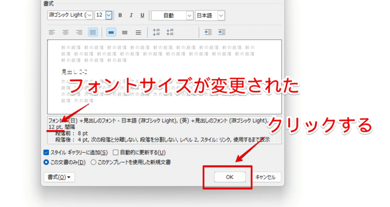Screen dimensions: 390x207
Task: Click font size field showing 12
Action: [100, 15]
